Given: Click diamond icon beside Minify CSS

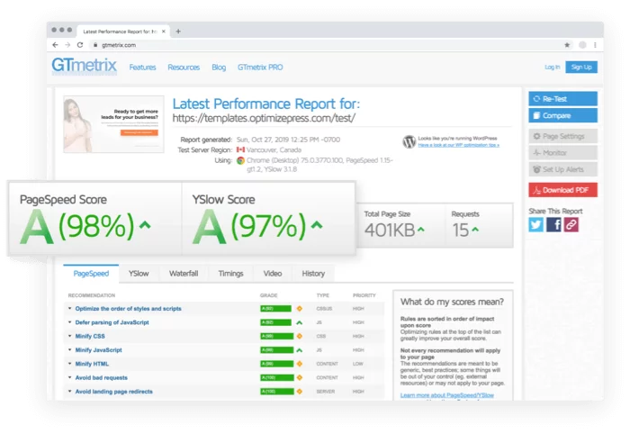Looking at the screenshot, I should tap(300, 336).
